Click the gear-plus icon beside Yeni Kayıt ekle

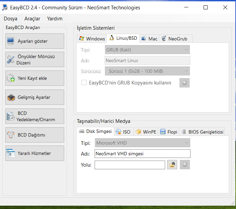pyautogui.click(x=11, y=78)
